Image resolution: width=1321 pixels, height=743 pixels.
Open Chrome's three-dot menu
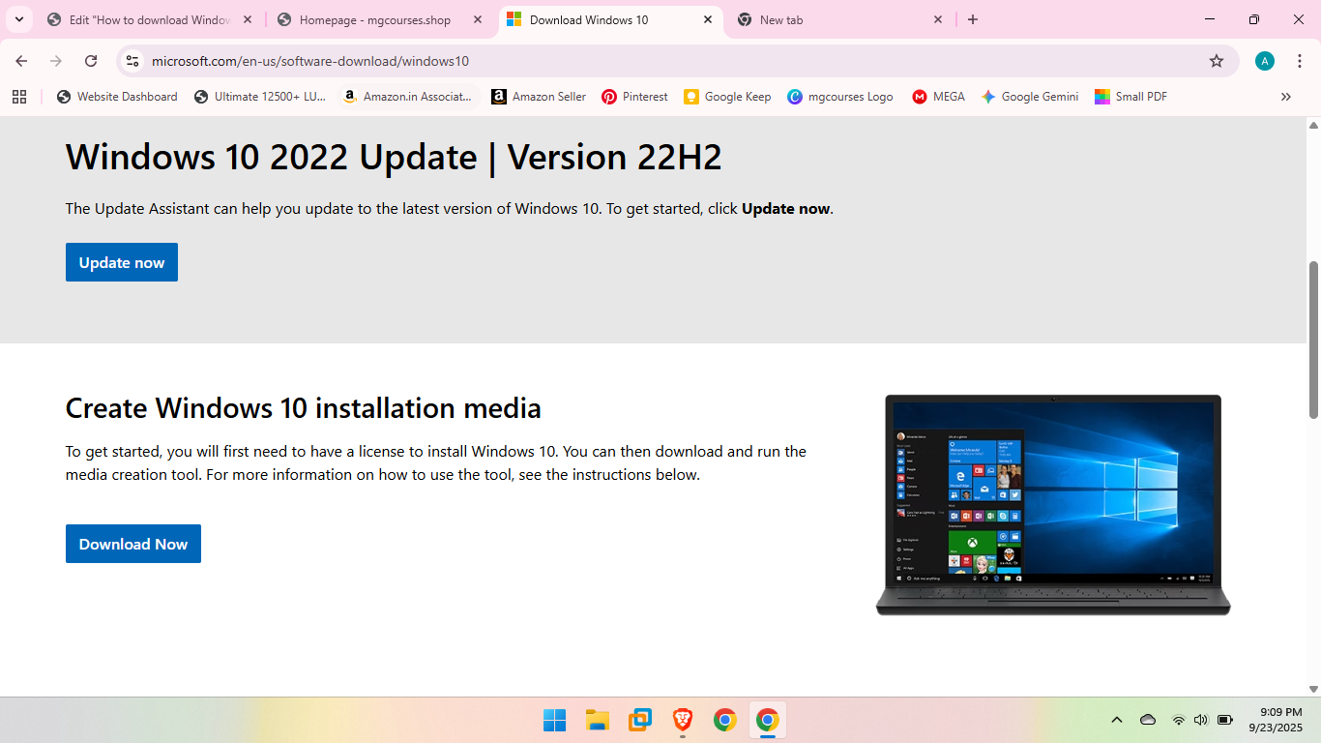pyautogui.click(x=1300, y=61)
